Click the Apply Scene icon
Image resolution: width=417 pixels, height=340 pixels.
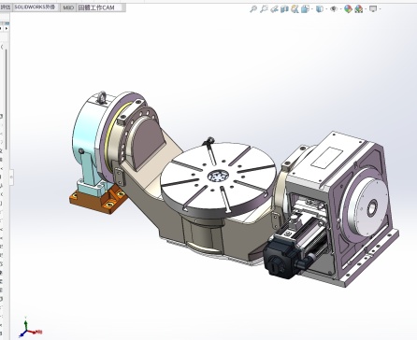(359, 9)
